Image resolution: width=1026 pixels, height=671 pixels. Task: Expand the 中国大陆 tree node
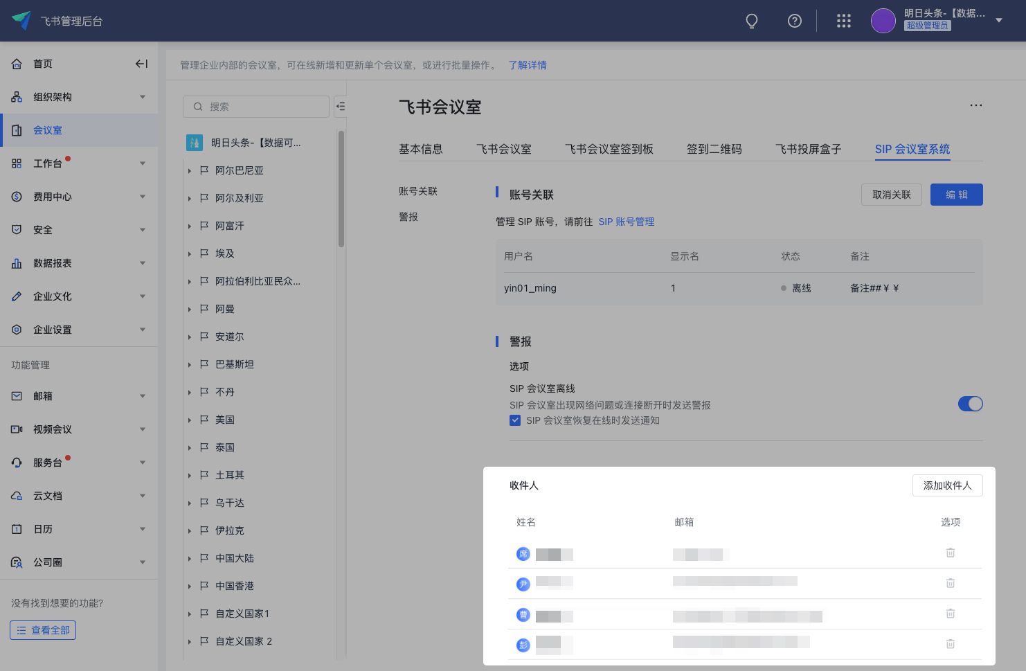[x=189, y=558]
